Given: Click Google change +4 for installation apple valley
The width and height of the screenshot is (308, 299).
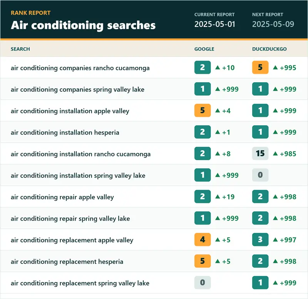Looking at the screenshot, I should coord(223,111).
